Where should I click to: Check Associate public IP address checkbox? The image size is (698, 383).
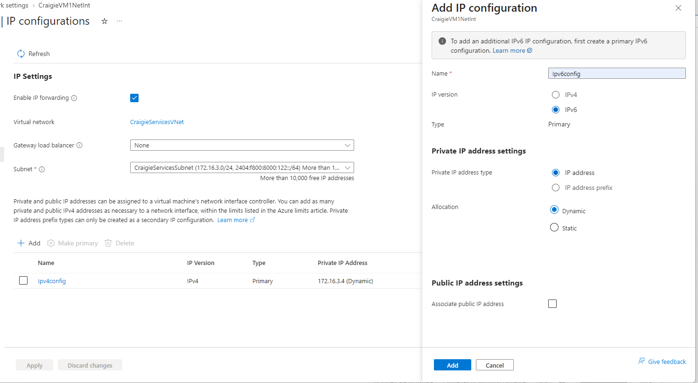click(552, 304)
